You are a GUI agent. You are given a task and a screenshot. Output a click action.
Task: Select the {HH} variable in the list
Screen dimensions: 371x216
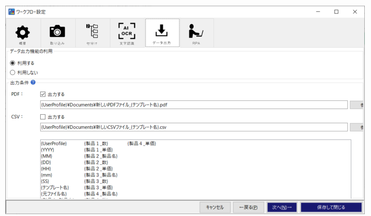(x=46, y=169)
